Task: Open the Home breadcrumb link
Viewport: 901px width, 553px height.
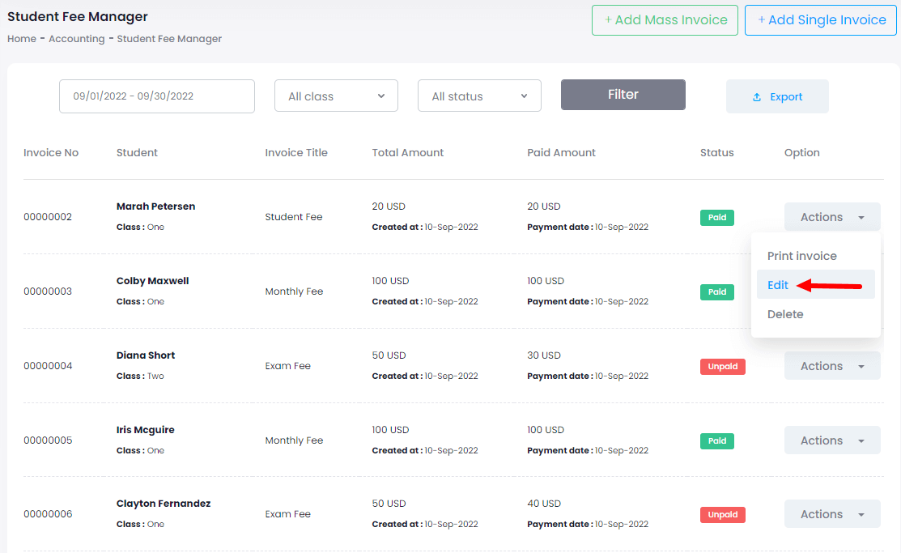Action: [x=21, y=38]
